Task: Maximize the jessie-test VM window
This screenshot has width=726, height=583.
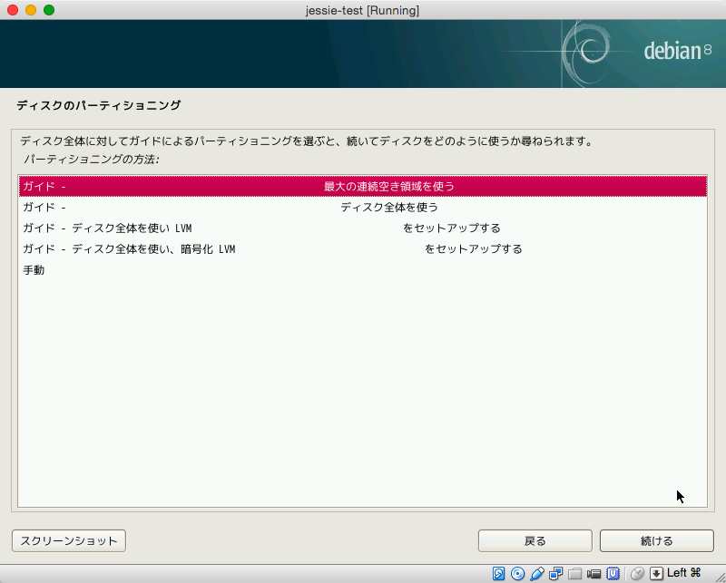Action: coord(49,10)
